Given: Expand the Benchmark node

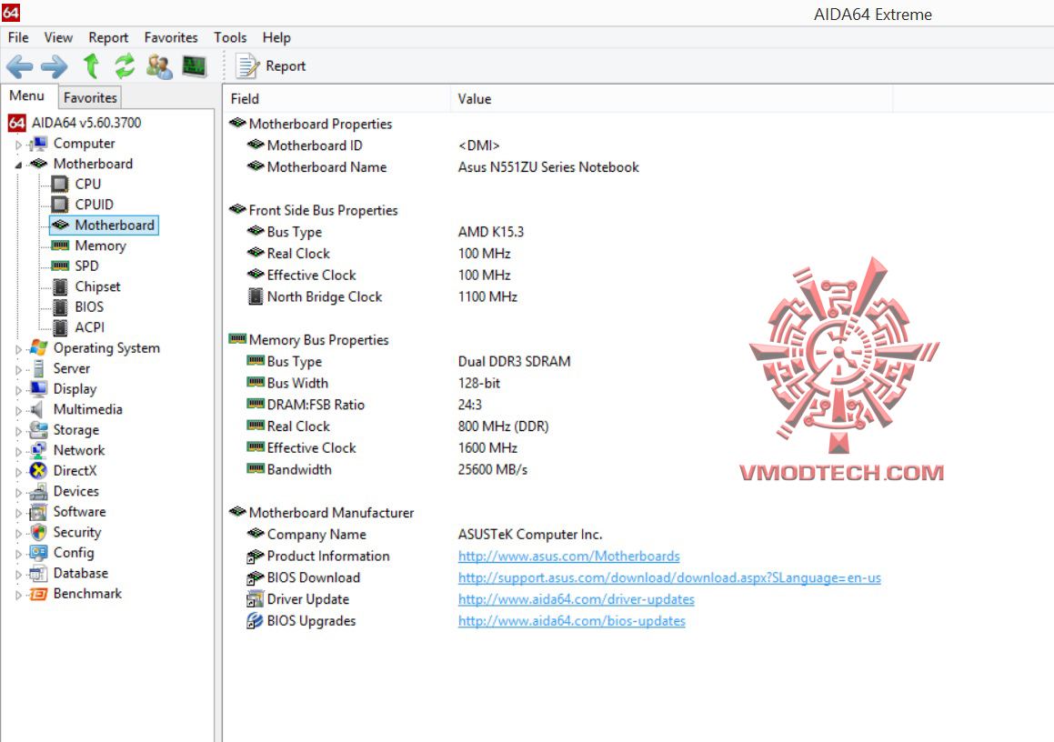Looking at the screenshot, I should [x=18, y=595].
